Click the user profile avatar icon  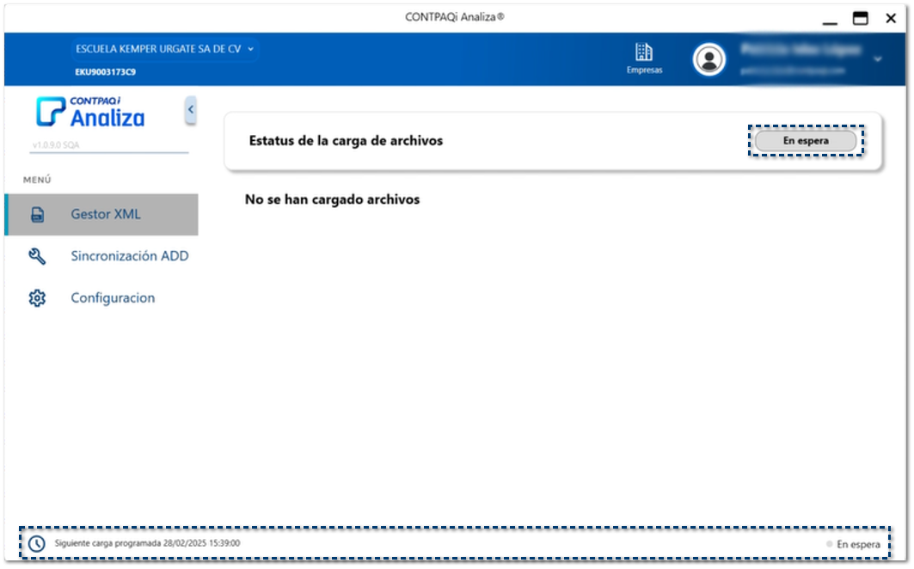[709, 59]
